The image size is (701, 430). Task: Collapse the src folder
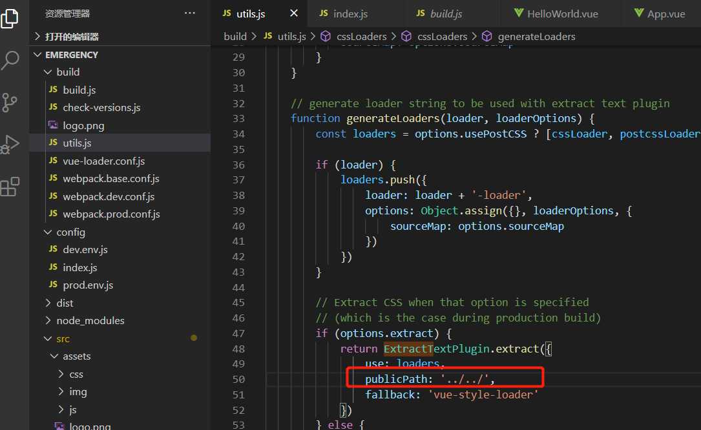[x=120, y=339]
